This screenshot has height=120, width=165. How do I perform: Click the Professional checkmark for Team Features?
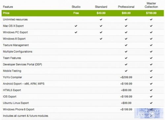tap(126, 58)
